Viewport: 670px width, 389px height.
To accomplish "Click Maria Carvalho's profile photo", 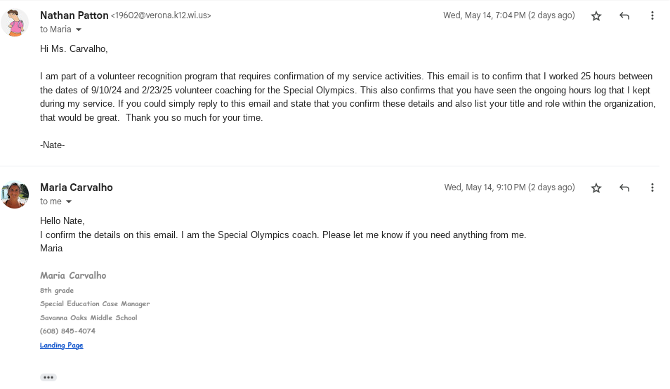I will 15,194.
